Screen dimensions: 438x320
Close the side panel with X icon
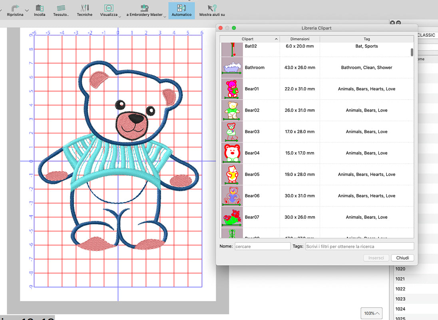click(392, 23)
